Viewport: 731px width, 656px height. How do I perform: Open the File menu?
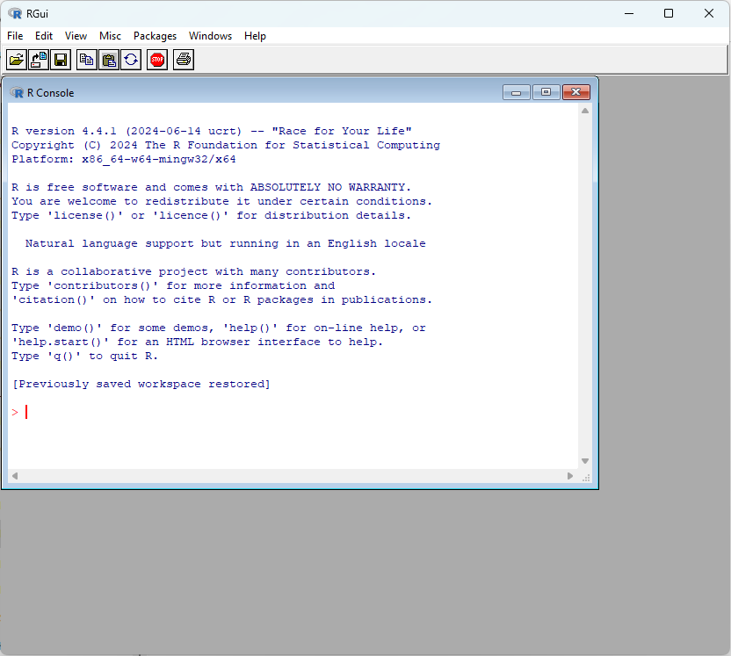tap(15, 36)
